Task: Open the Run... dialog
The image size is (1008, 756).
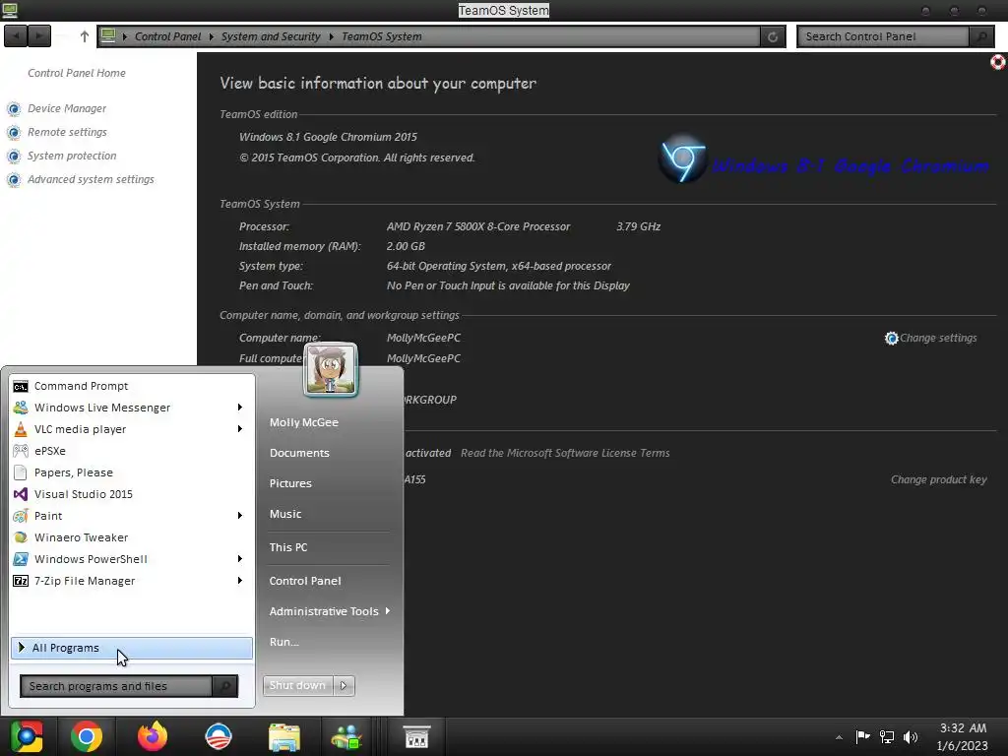Action: (283, 642)
